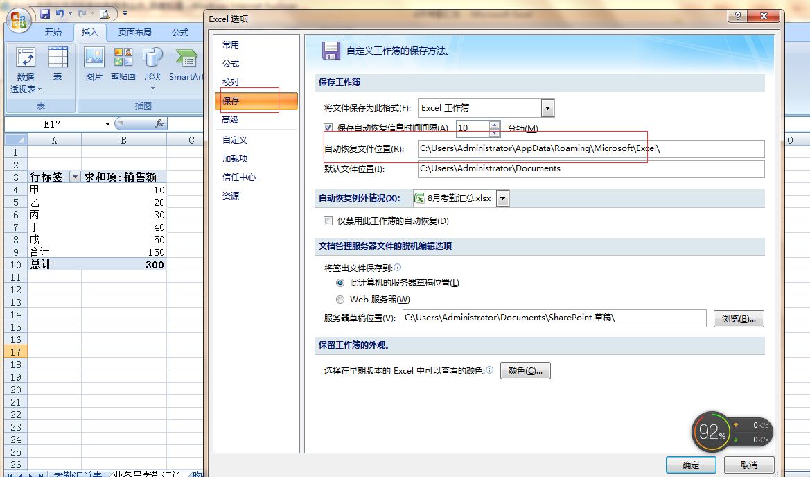Viewport: 810px width, 477px height.
Task: Click the info icon beside color compatibility text
Action: pyautogui.click(x=490, y=370)
